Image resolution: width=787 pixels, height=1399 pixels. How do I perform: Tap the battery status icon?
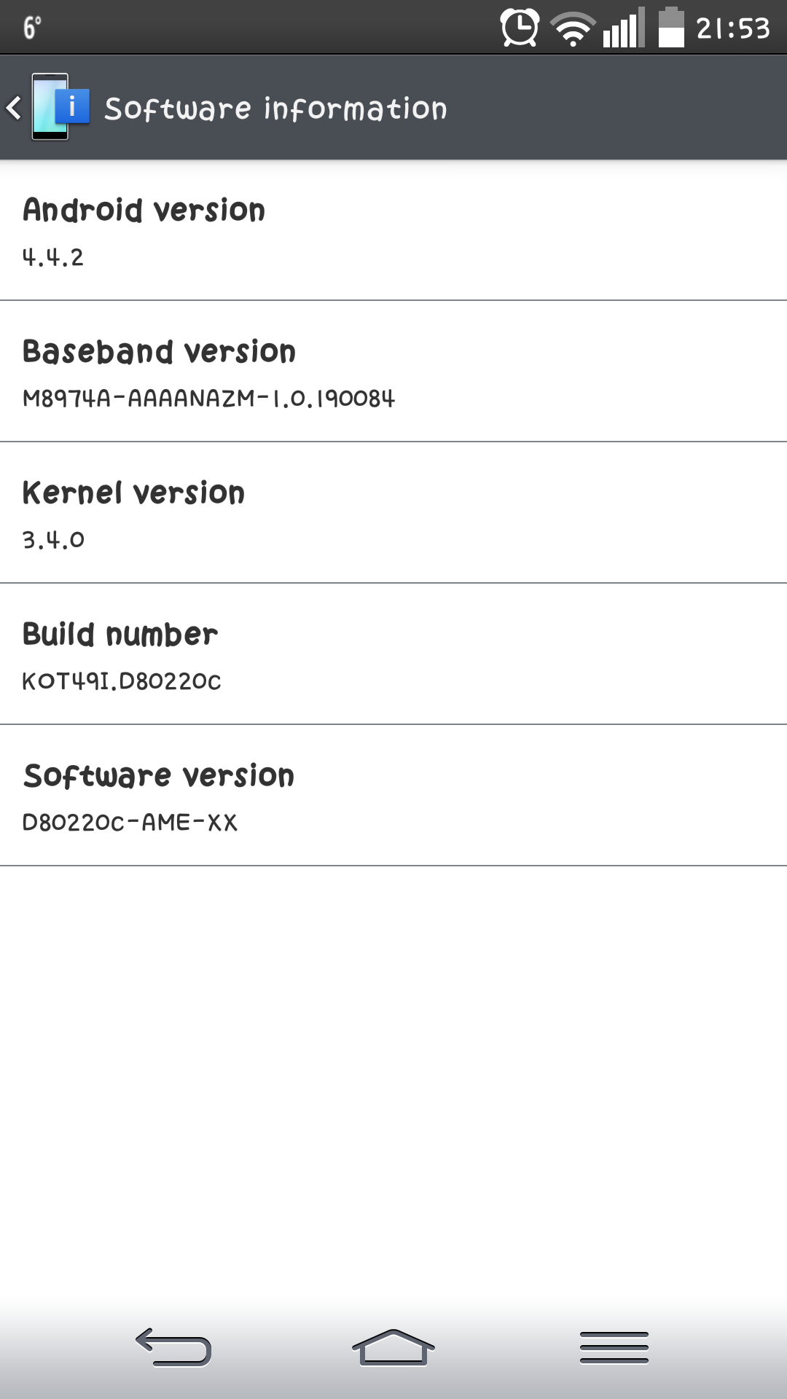click(x=671, y=28)
